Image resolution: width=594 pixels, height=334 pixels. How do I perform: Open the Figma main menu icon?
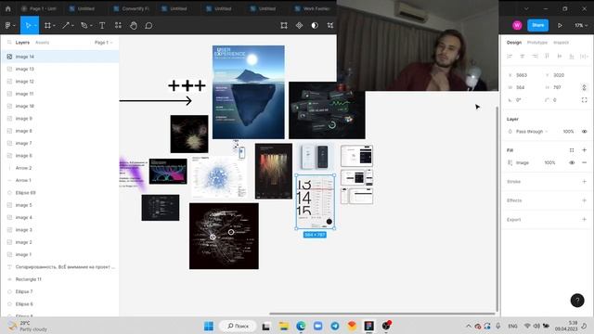click(8, 25)
